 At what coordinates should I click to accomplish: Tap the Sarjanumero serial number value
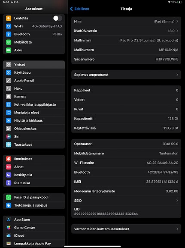(167, 60)
